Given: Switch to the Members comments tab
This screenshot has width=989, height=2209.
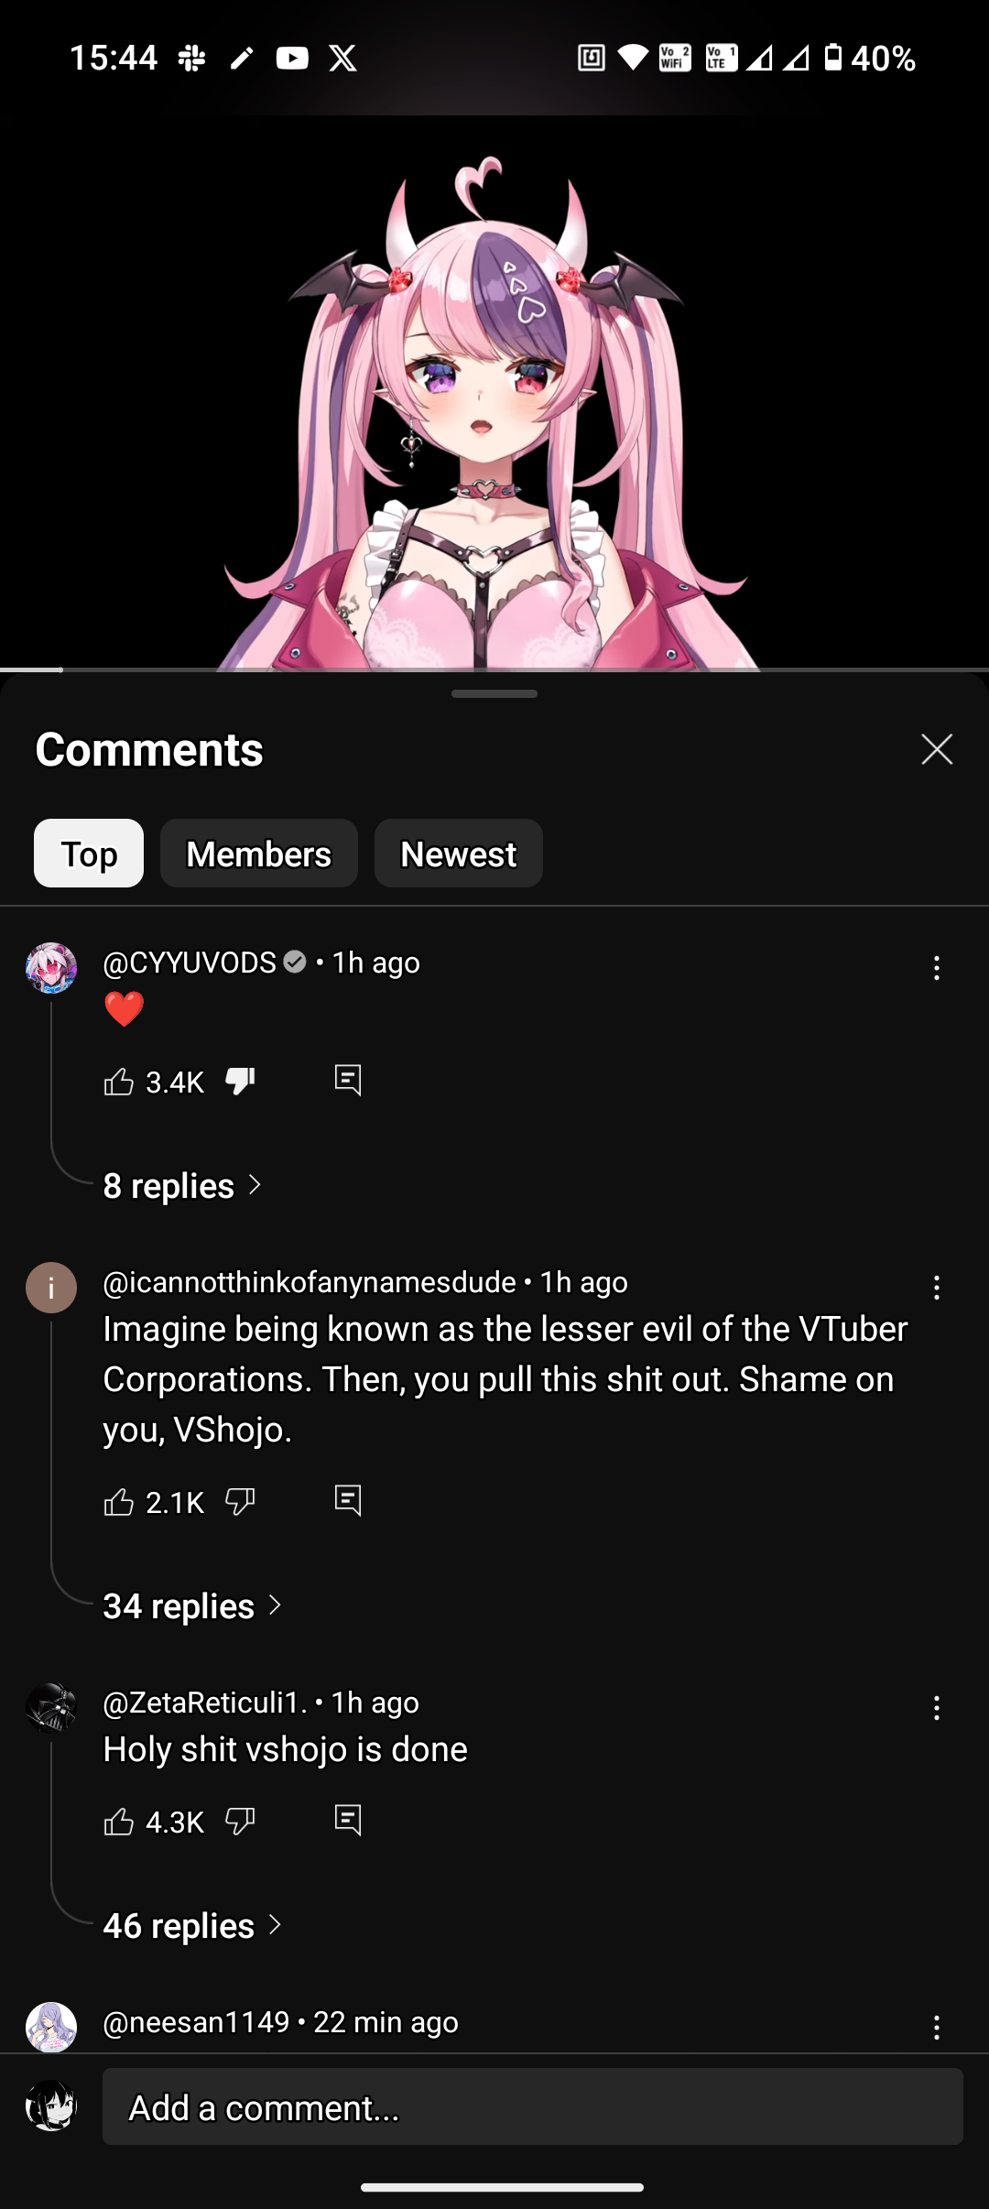Looking at the screenshot, I should (x=259, y=854).
